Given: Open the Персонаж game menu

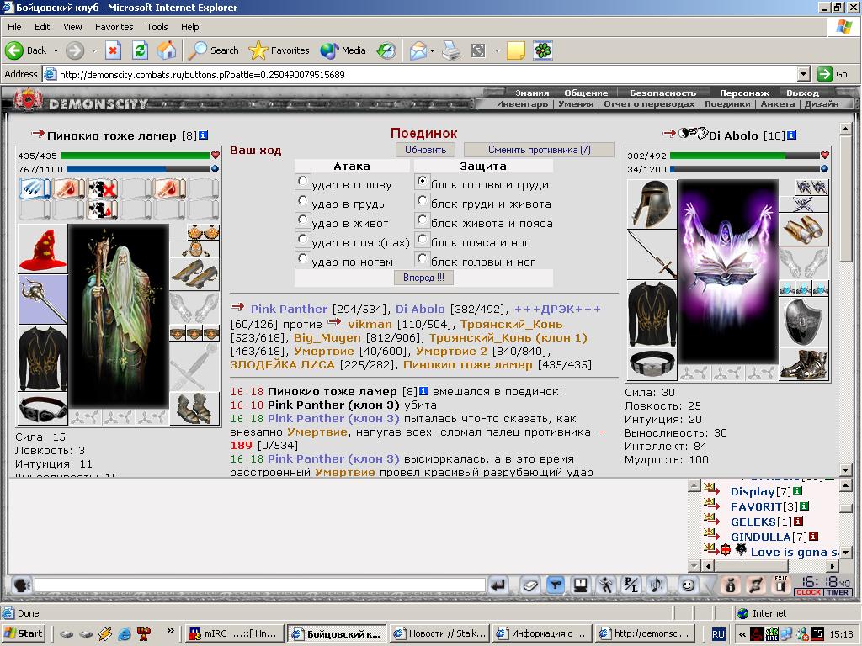Looking at the screenshot, I should click(744, 93).
